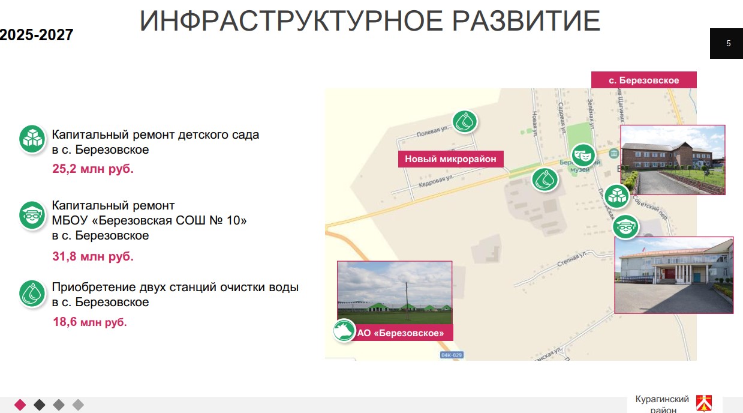Click the student face marker on the map
Viewport: 743px width, 413px height.
[x=626, y=227]
